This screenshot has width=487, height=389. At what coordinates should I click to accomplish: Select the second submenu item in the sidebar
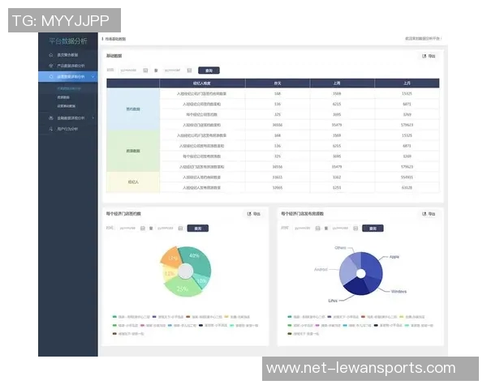[63, 96]
